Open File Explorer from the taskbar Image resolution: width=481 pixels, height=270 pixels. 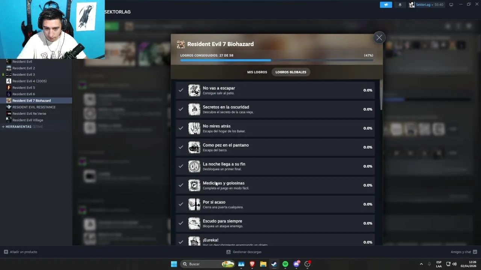263,264
